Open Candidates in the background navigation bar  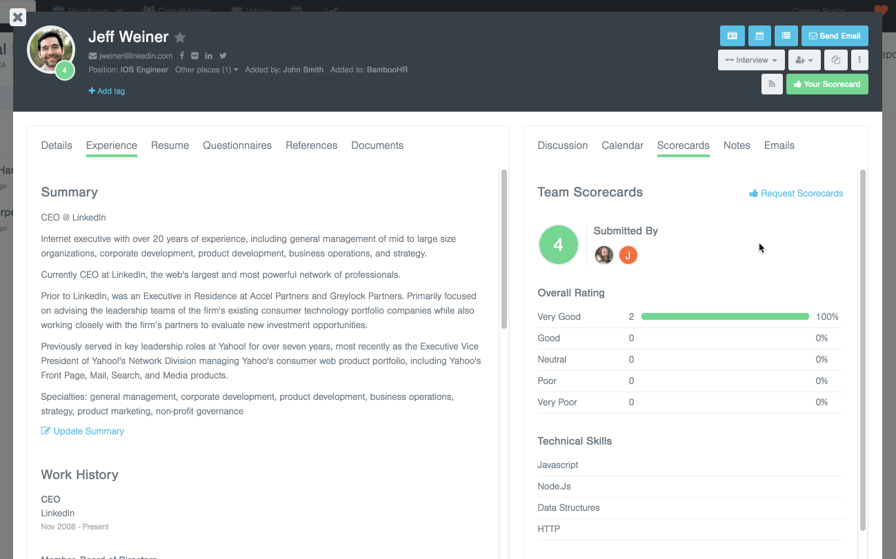[177, 10]
